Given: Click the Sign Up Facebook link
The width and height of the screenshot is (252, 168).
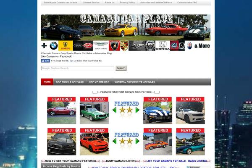Looking at the screenshot, I should (73, 61).
